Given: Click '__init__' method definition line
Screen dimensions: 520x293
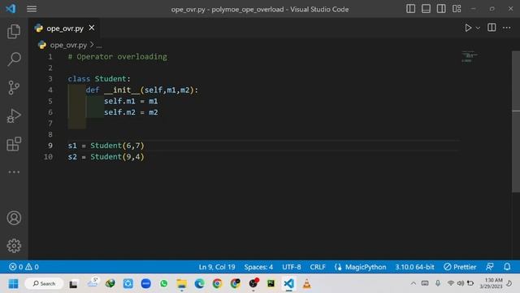Looking at the screenshot, I should point(142,90).
